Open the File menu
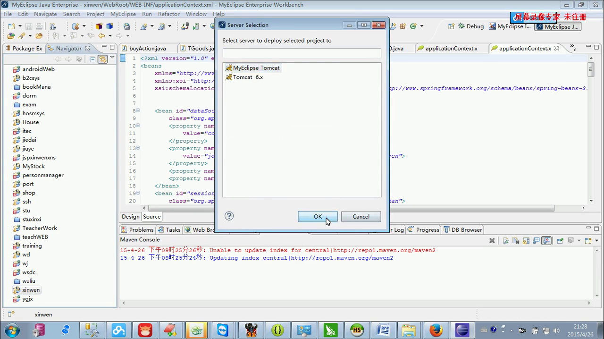Image resolution: width=604 pixels, height=339 pixels. (x=8, y=14)
